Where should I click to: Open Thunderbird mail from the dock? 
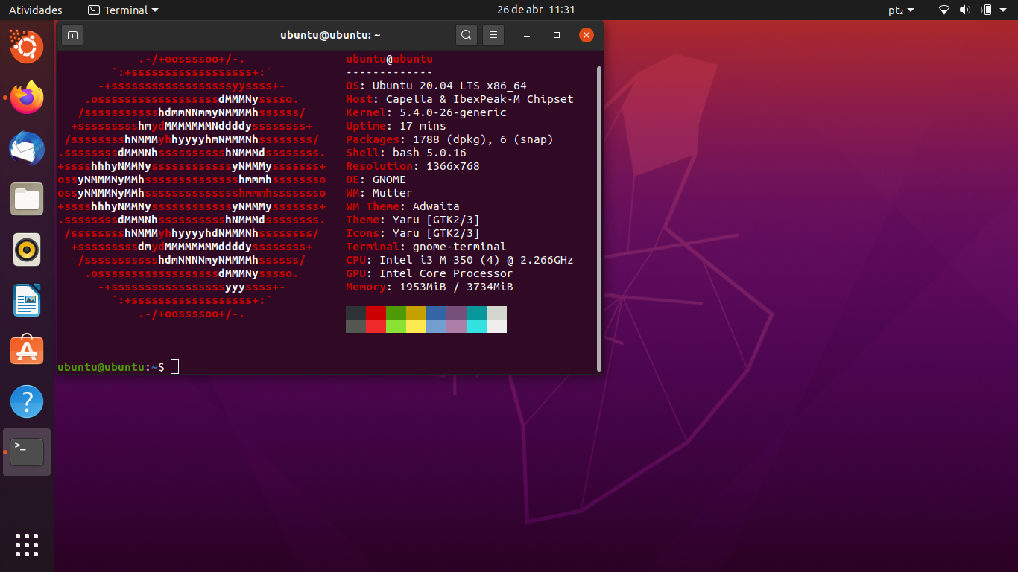27,148
